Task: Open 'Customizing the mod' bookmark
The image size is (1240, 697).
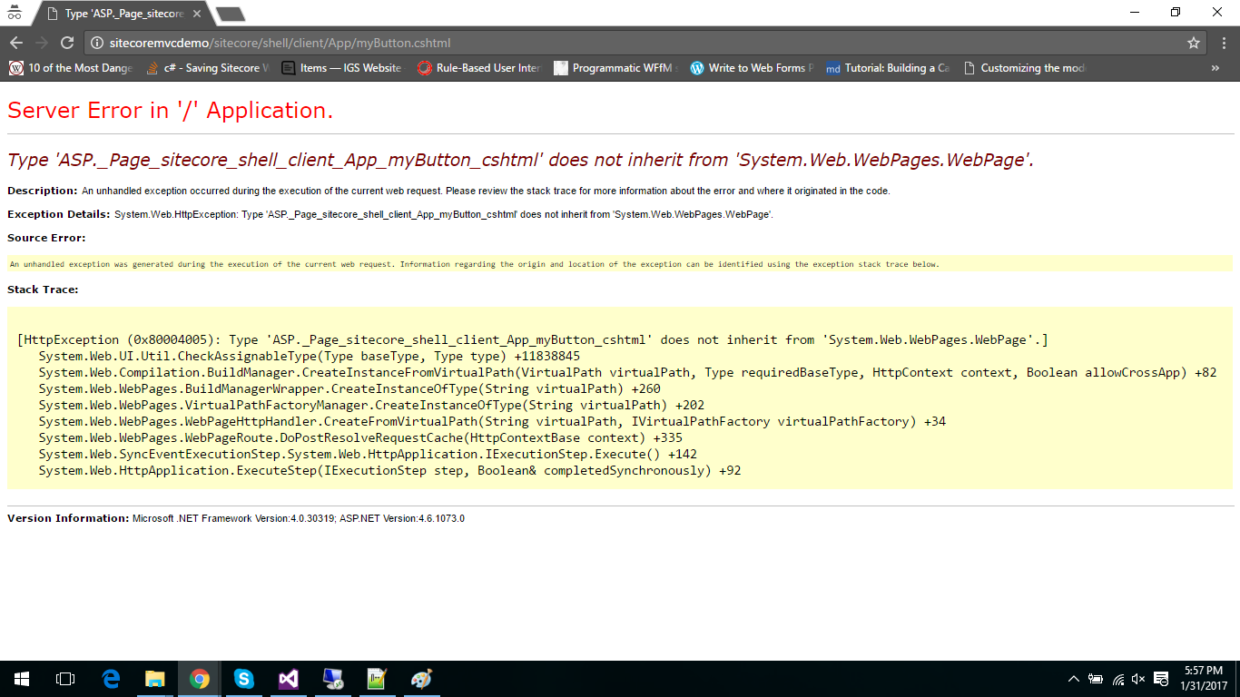Action: click(1025, 68)
